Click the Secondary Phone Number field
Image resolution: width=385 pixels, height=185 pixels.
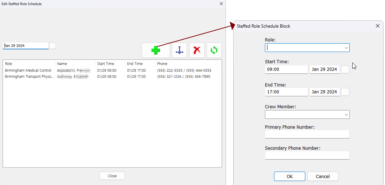(x=307, y=155)
